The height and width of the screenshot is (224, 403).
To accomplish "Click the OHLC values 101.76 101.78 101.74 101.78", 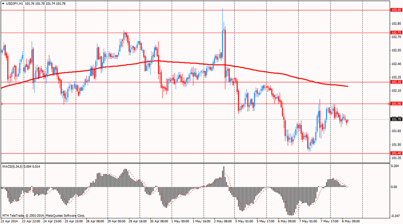I will (45, 4).
